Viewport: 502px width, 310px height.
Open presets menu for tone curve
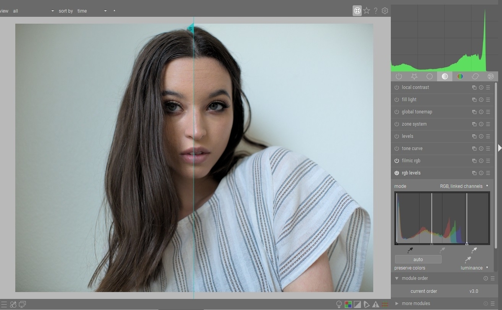coord(488,148)
